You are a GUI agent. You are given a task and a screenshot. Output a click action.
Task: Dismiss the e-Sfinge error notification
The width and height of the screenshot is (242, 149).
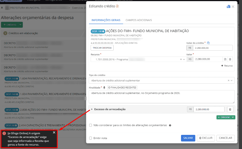pos(54,132)
